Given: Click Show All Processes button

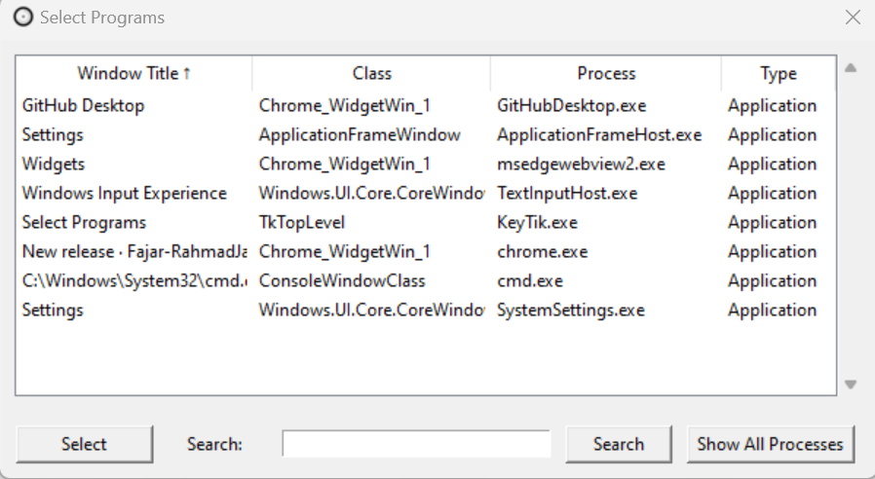Looking at the screenshot, I should [x=770, y=444].
